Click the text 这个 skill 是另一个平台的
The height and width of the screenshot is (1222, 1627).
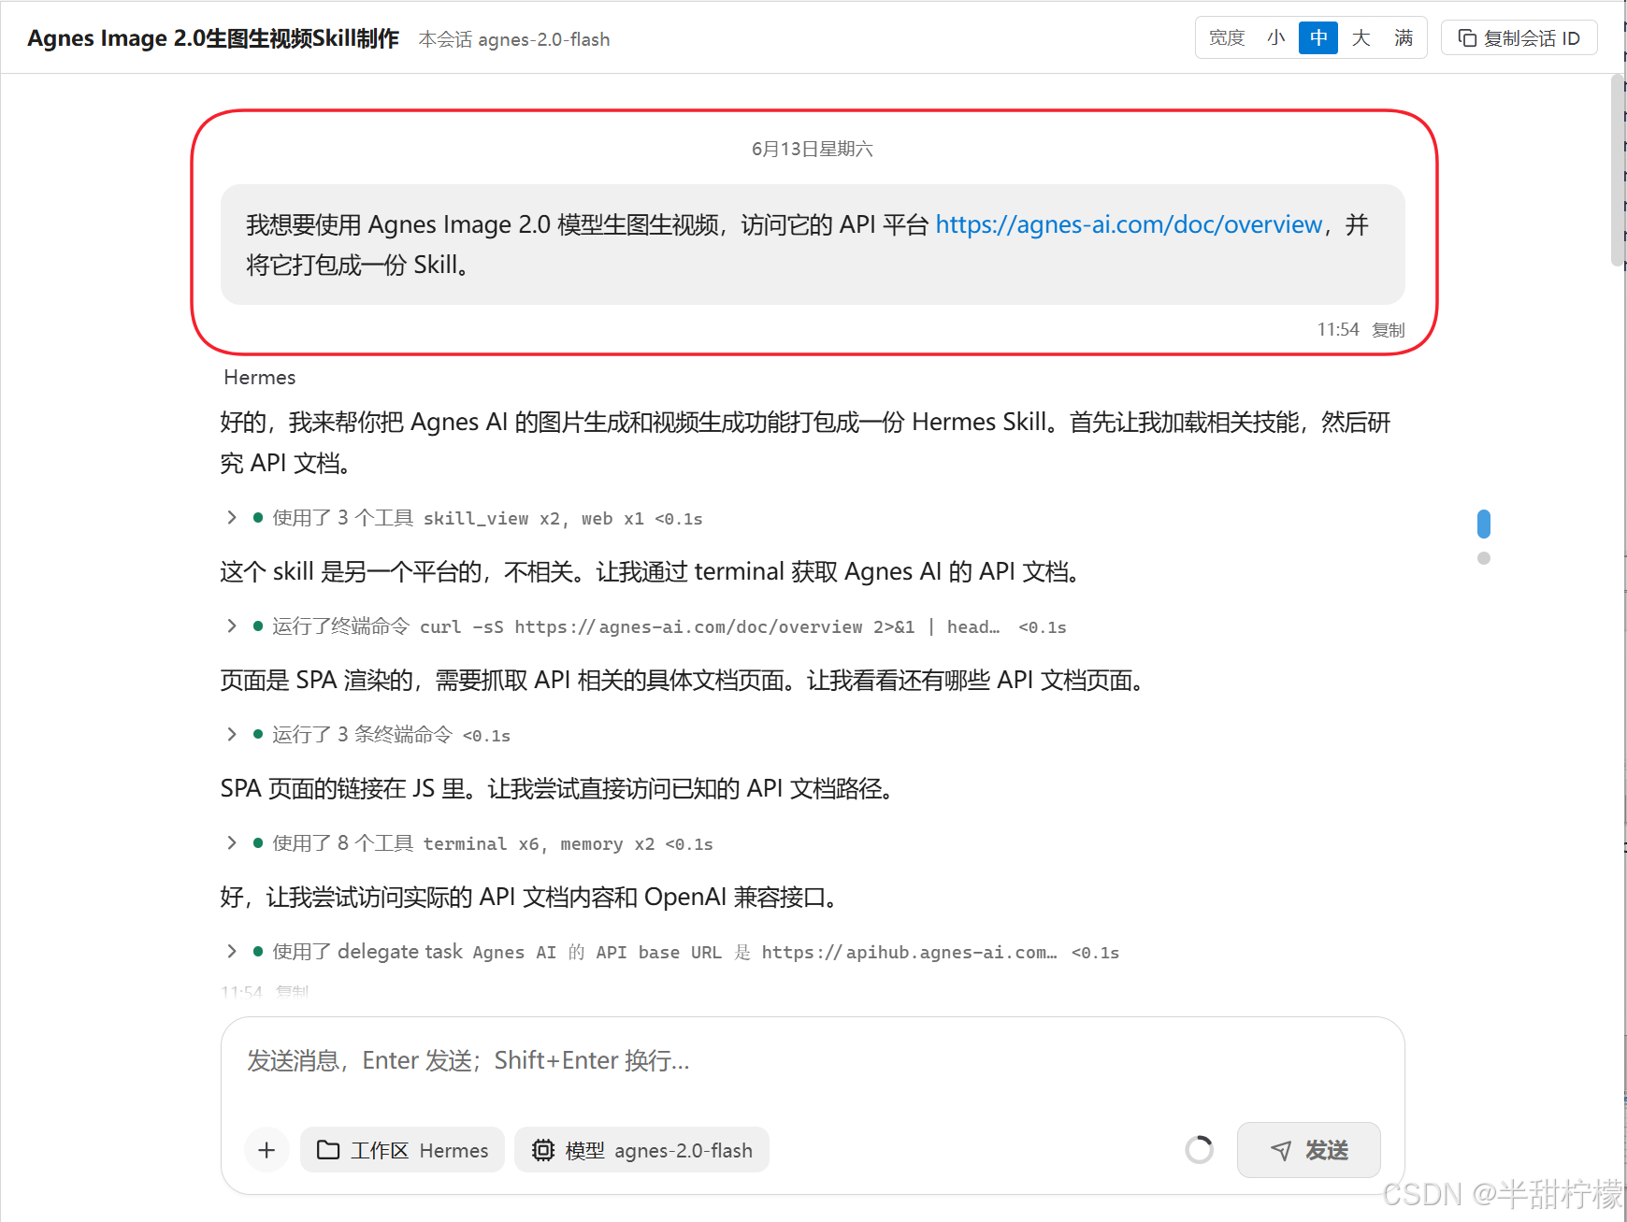[353, 572]
